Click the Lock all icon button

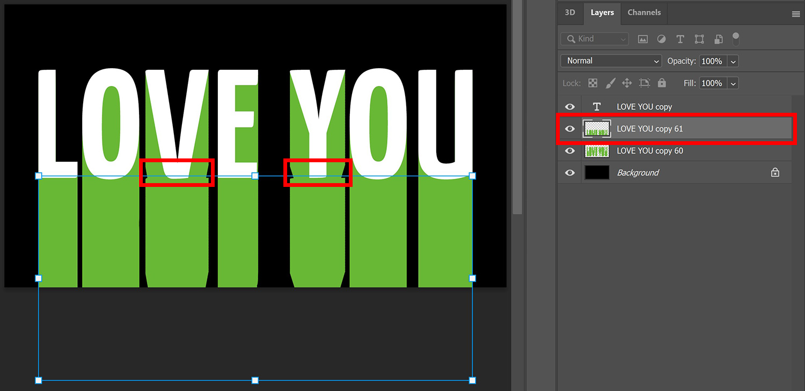pos(662,83)
